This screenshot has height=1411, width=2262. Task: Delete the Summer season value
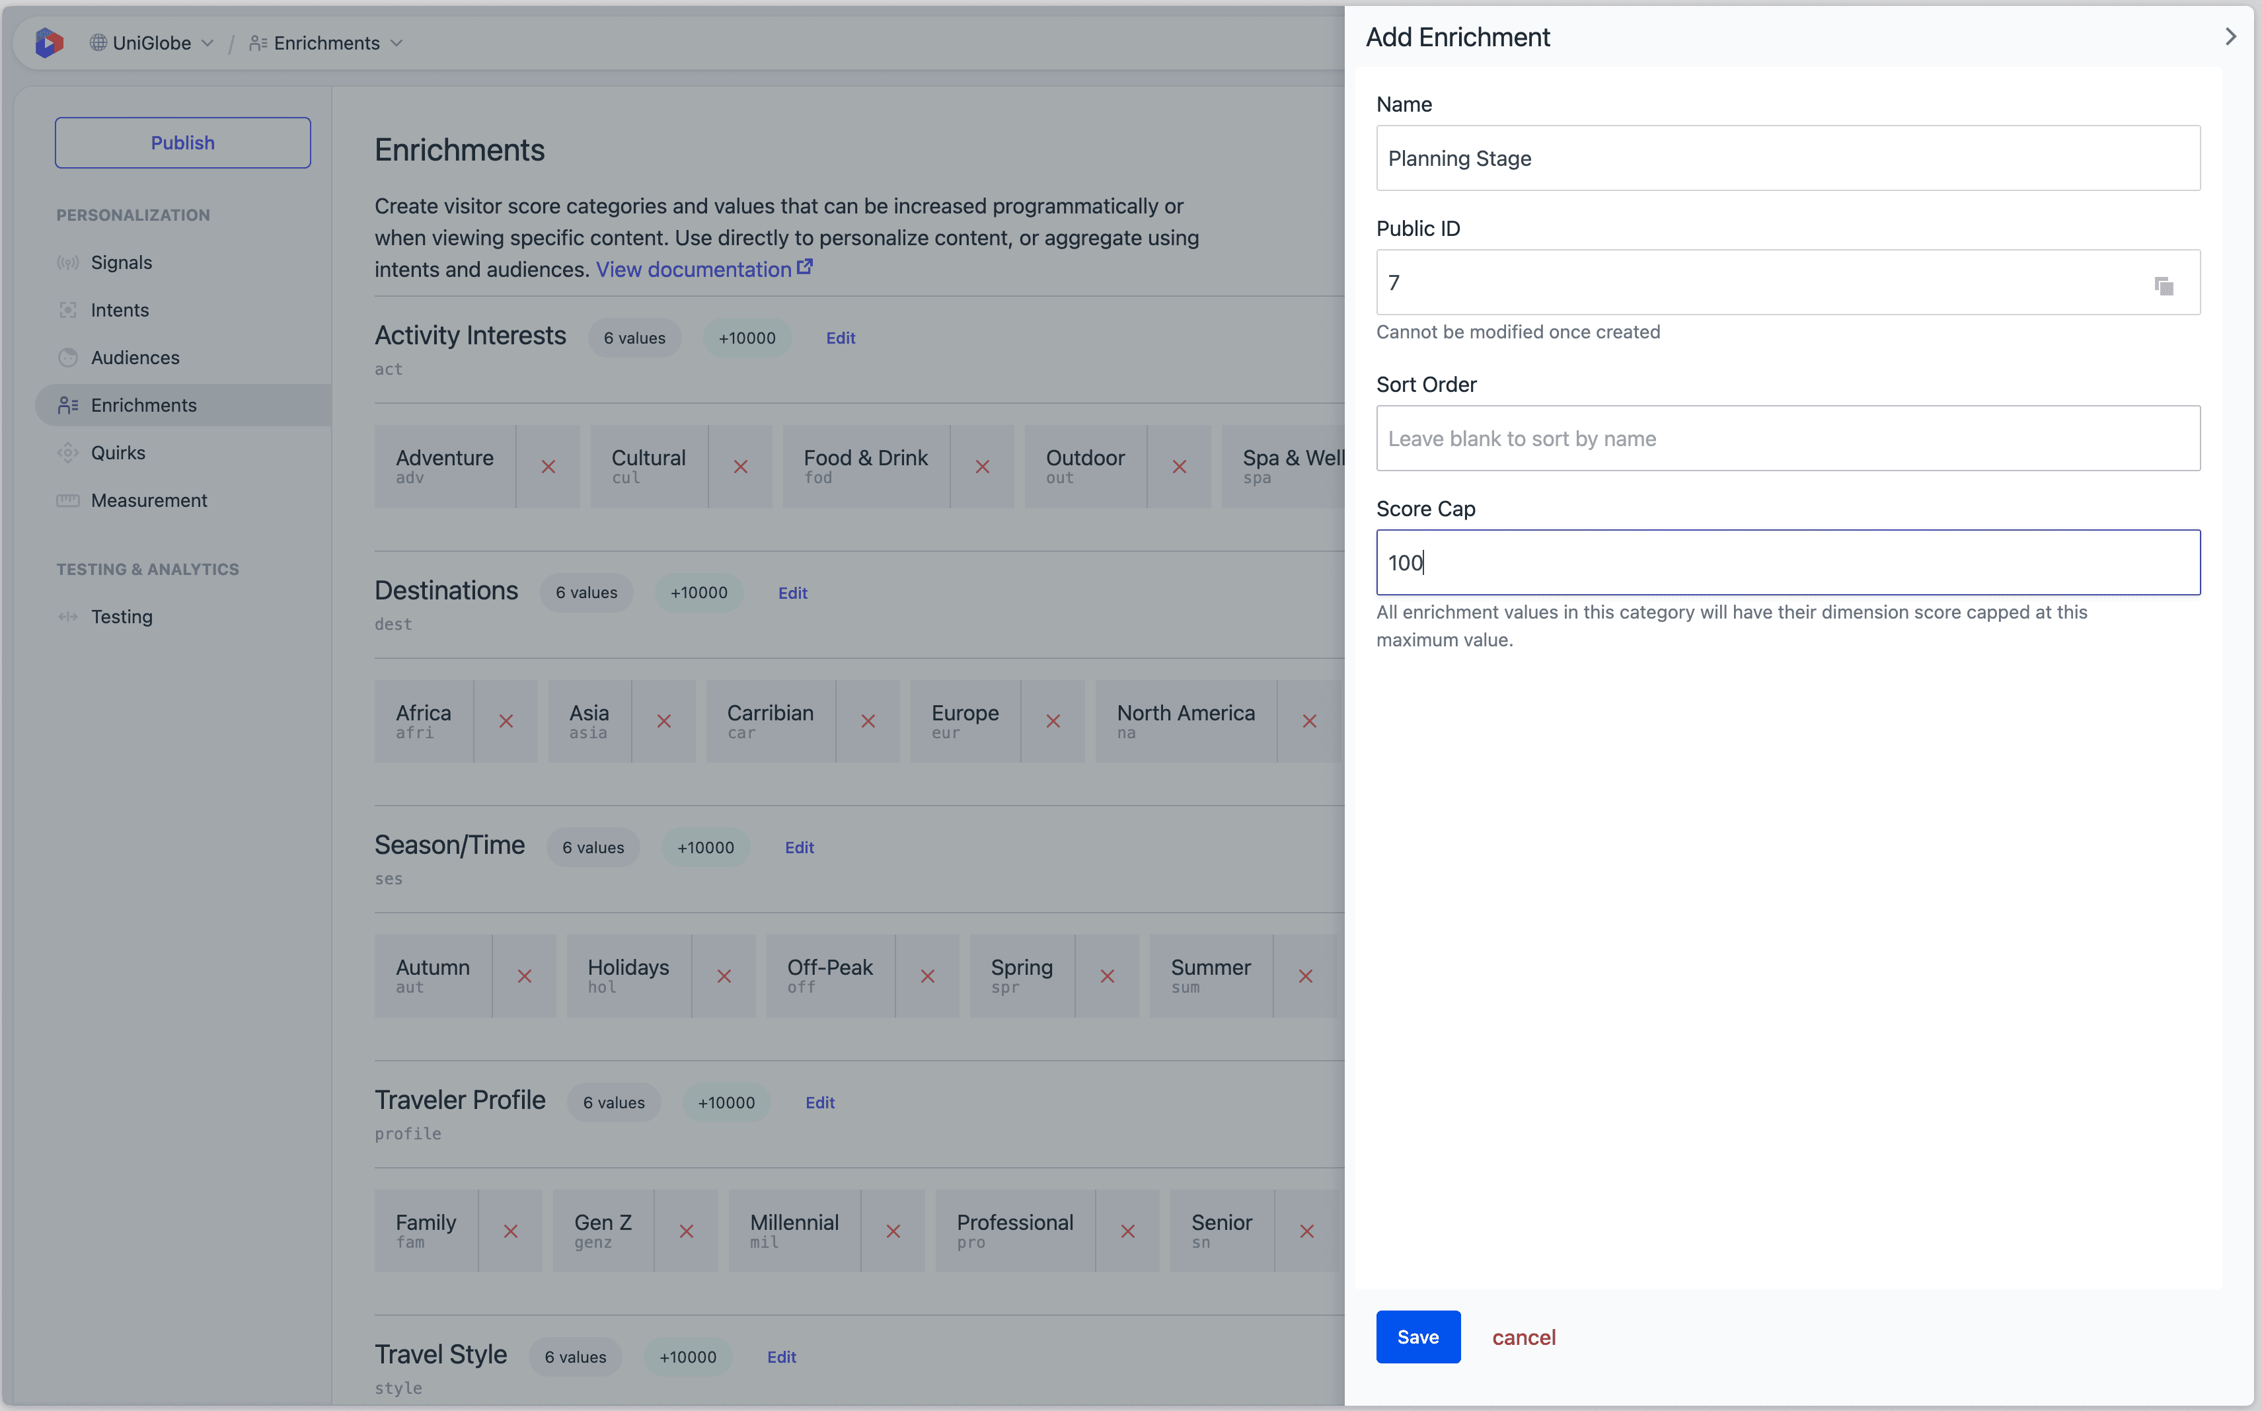pyautogui.click(x=1306, y=976)
